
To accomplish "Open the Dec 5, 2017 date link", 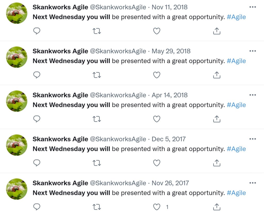I will (x=169, y=139).
